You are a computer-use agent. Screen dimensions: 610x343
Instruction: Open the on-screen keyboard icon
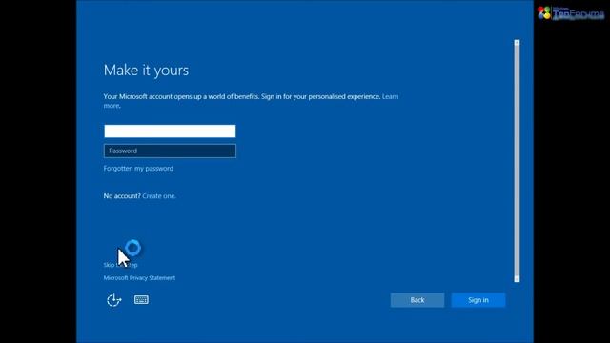[x=141, y=299]
